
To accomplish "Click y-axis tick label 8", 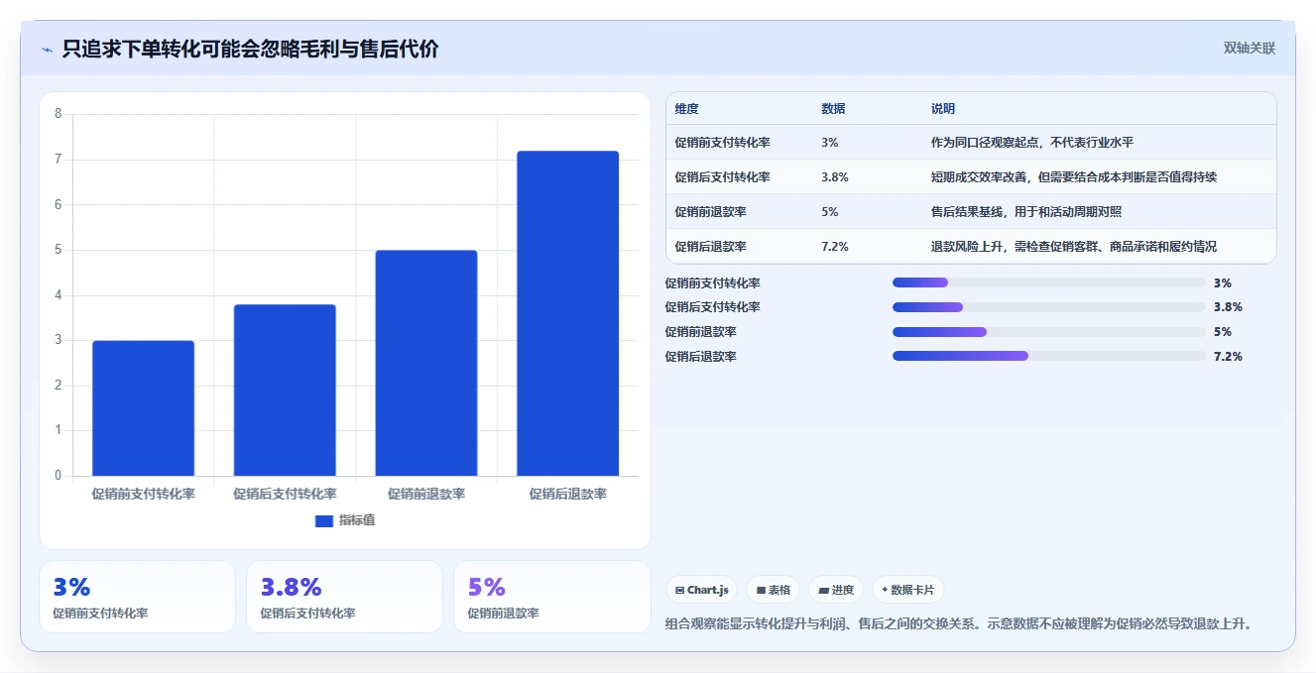I will [58, 114].
